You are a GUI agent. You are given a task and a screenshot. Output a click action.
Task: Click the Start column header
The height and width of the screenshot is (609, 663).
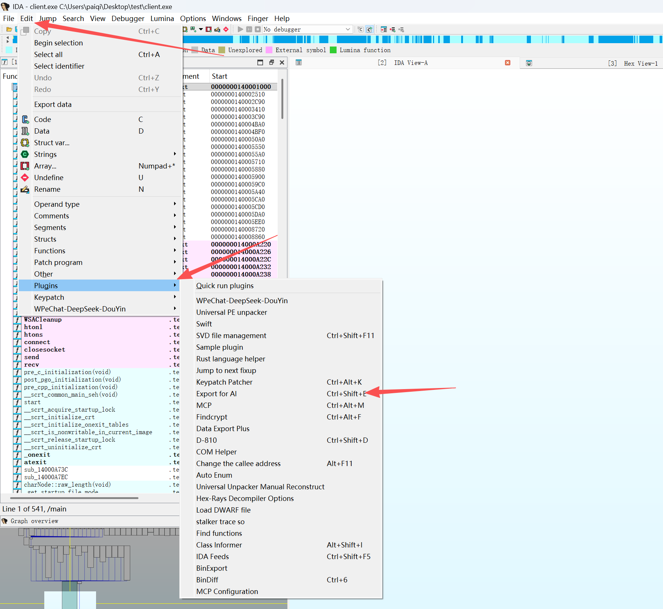coord(243,76)
